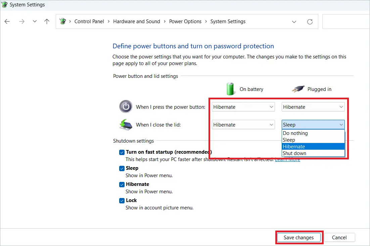
Task: Expand the address bar history dropdown
Action: [294, 21]
